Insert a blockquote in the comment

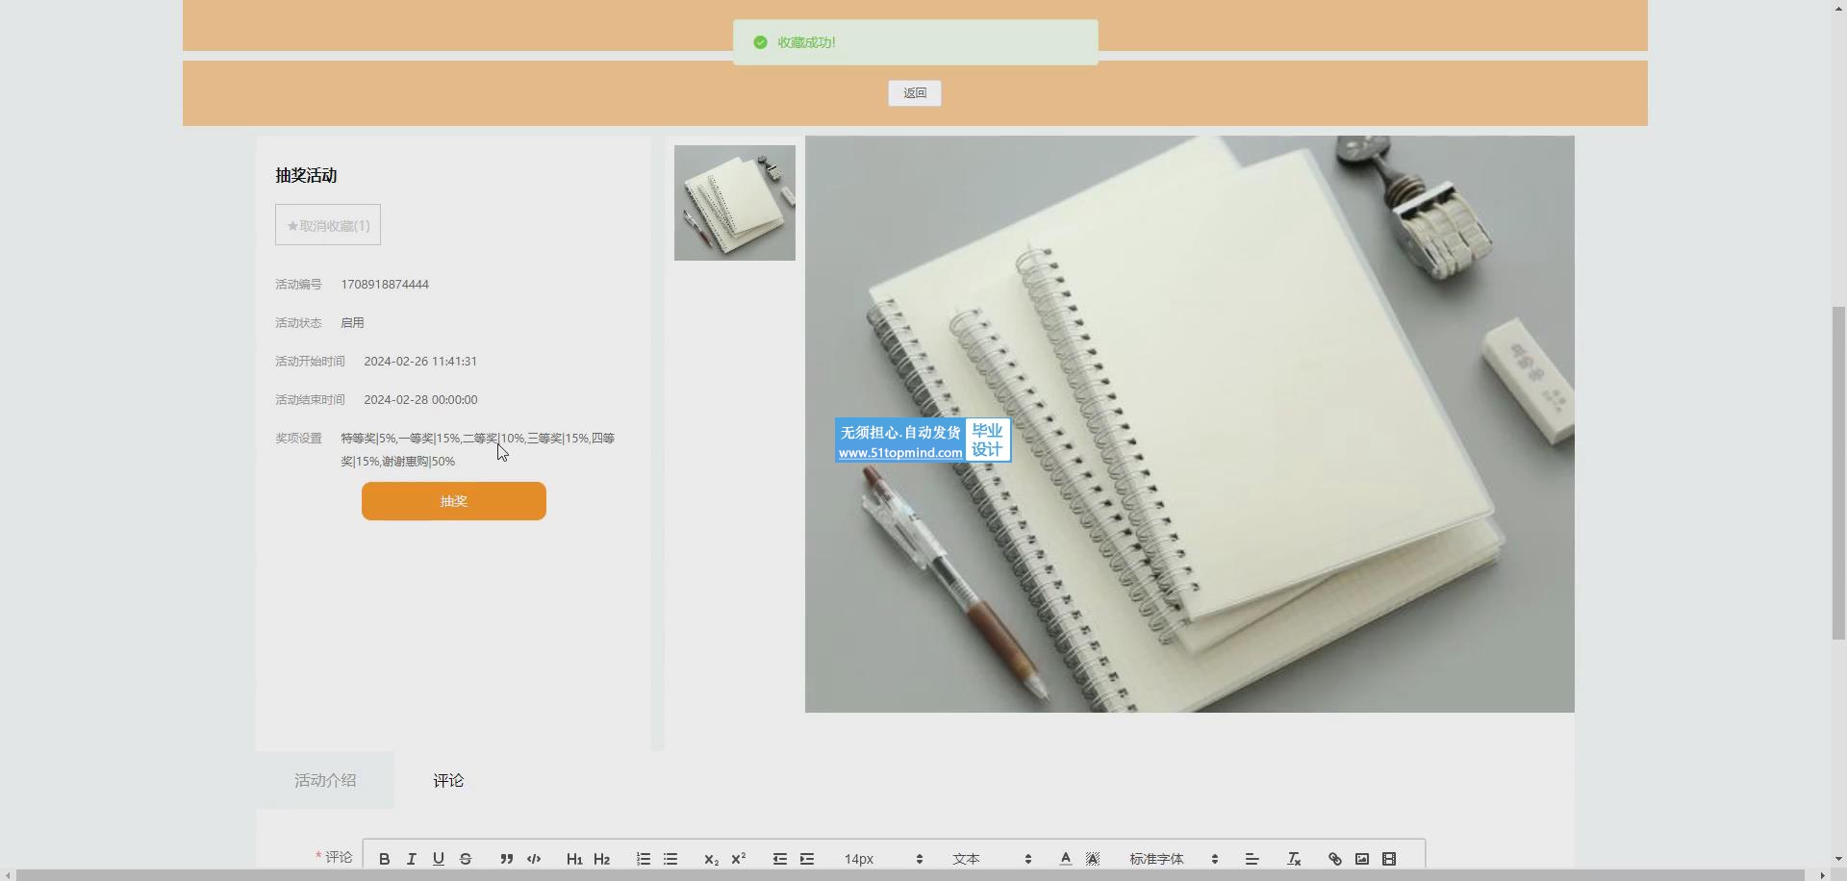507,859
